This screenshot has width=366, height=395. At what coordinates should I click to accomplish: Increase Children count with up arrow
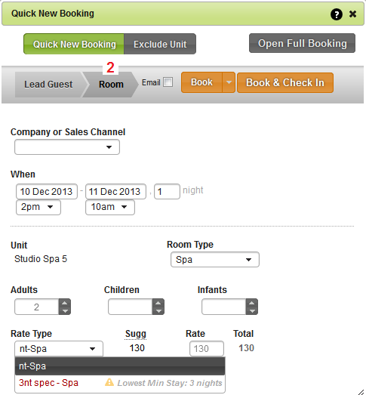coord(158,303)
